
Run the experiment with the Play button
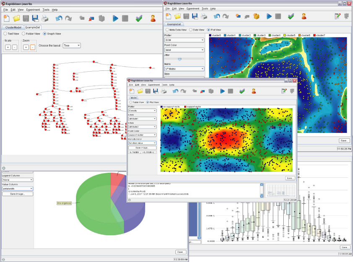coord(222,91)
